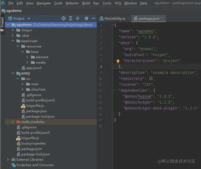Fold the root JSON object on line 1
The height and width of the screenshot is (169, 201).
pos(113,25)
